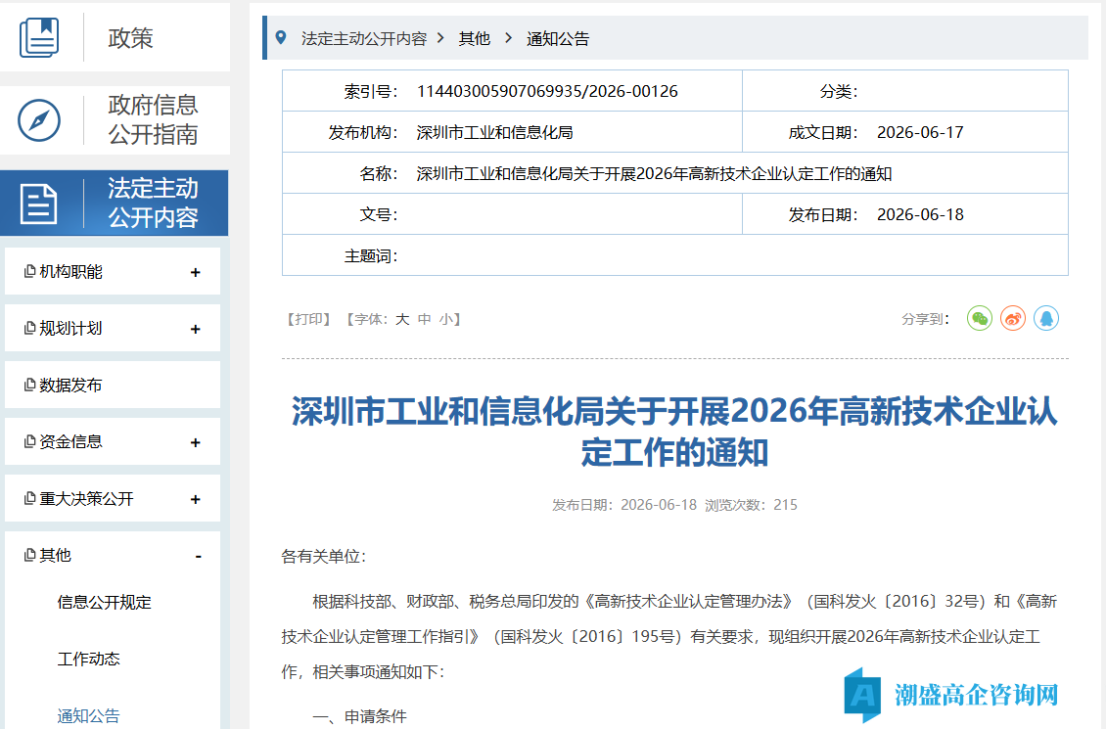Image resolution: width=1106 pixels, height=729 pixels.
Task: Set font size to 小
Action: (x=445, y=319)
